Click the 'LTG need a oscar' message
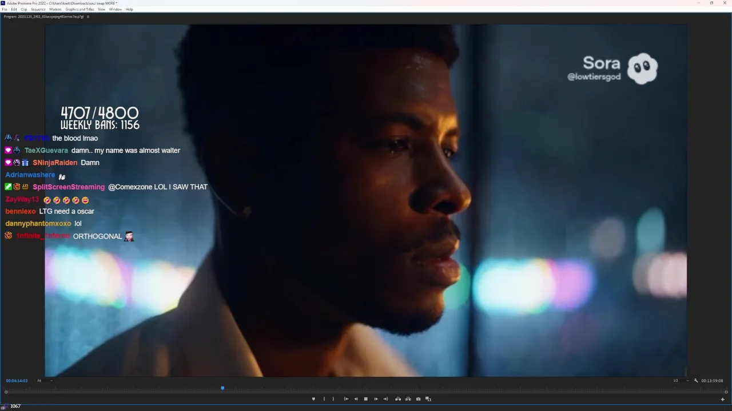 (x=66, y=211)
